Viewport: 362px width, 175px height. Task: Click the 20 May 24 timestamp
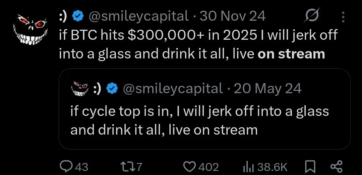(x=267, y=89)
